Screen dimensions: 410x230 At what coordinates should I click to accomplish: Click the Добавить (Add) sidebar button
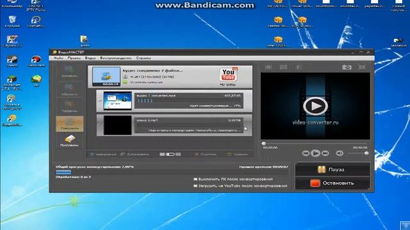[x=69, y=72]
